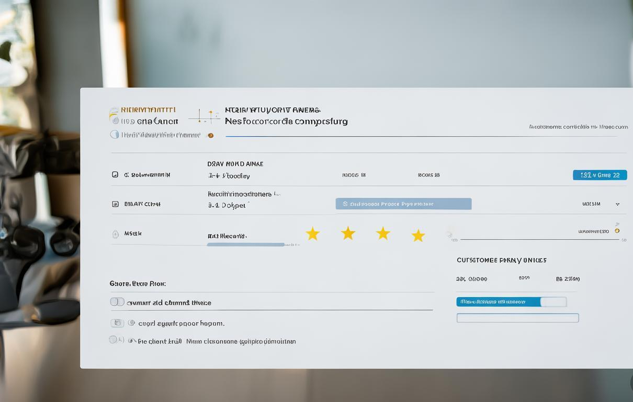Screen dimensions: 633x402
Task: Click the blue progress bar with the white end
Action: 512,301
